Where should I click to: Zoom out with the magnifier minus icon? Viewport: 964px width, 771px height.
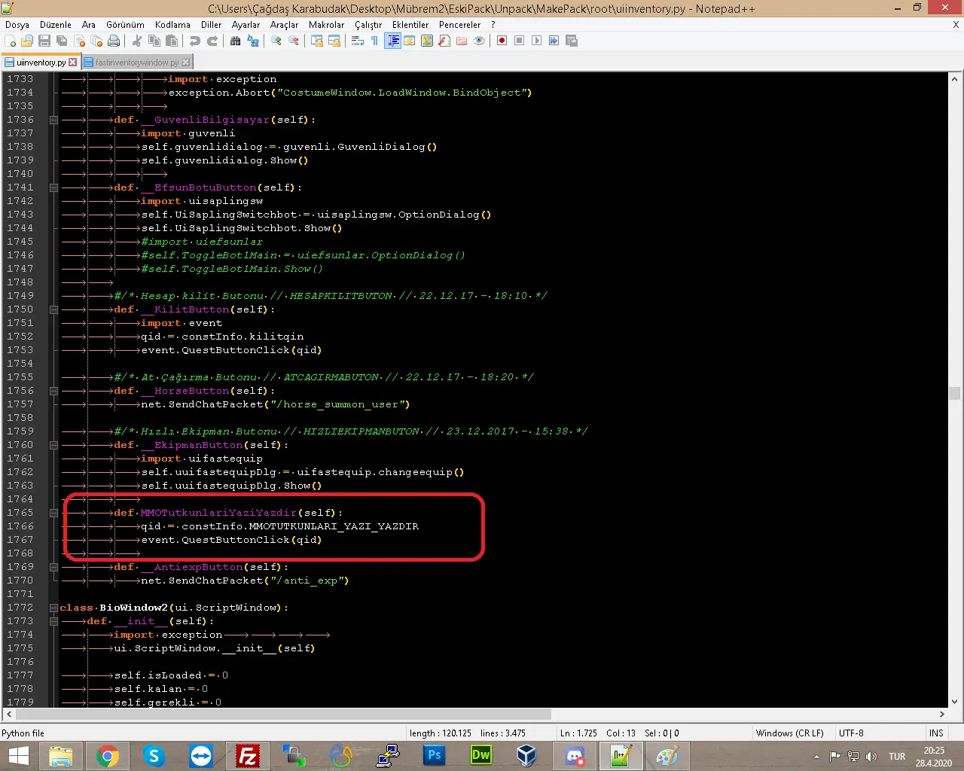click(294, 41)
